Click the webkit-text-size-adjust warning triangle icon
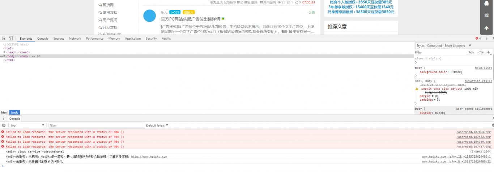This screenshot has height=172, width=494. 417,89
